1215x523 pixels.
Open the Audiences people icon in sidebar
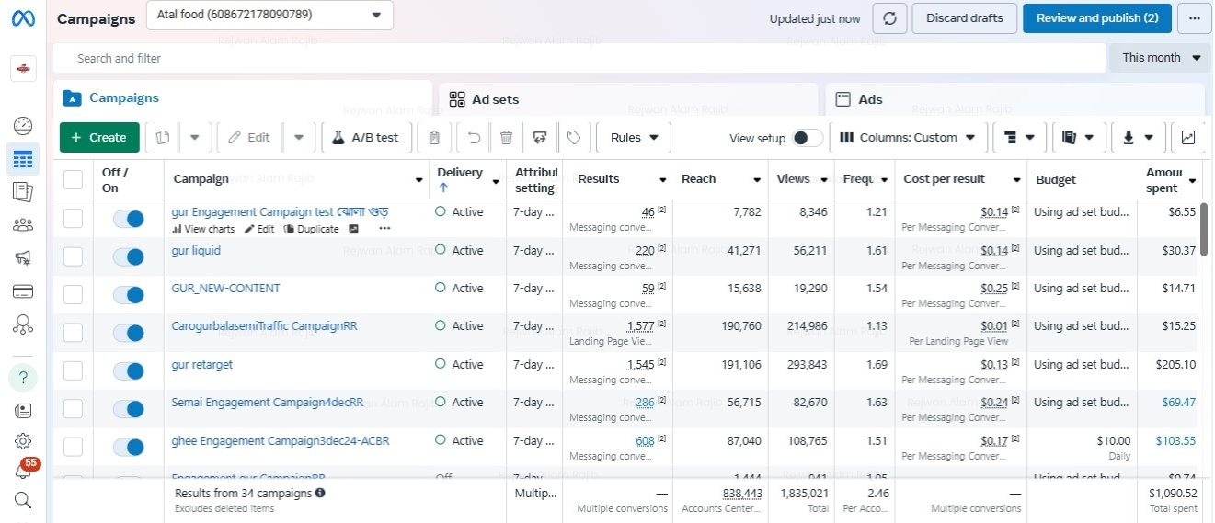click(23, 225)
